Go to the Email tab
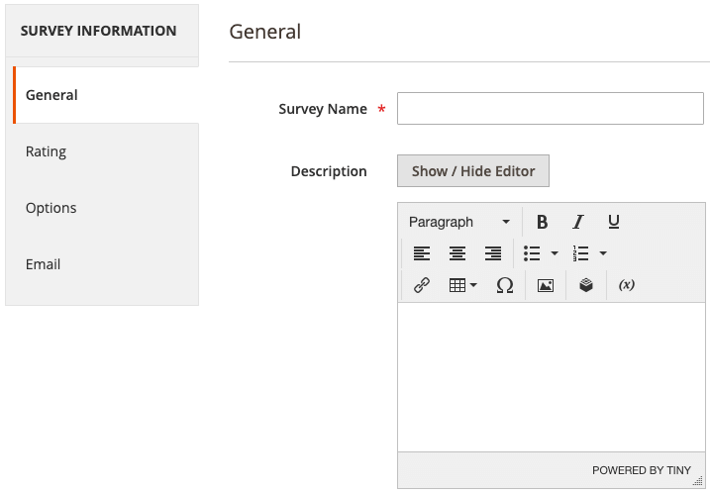Viewport: 710px width, 494px height. (x=44, y=264)
